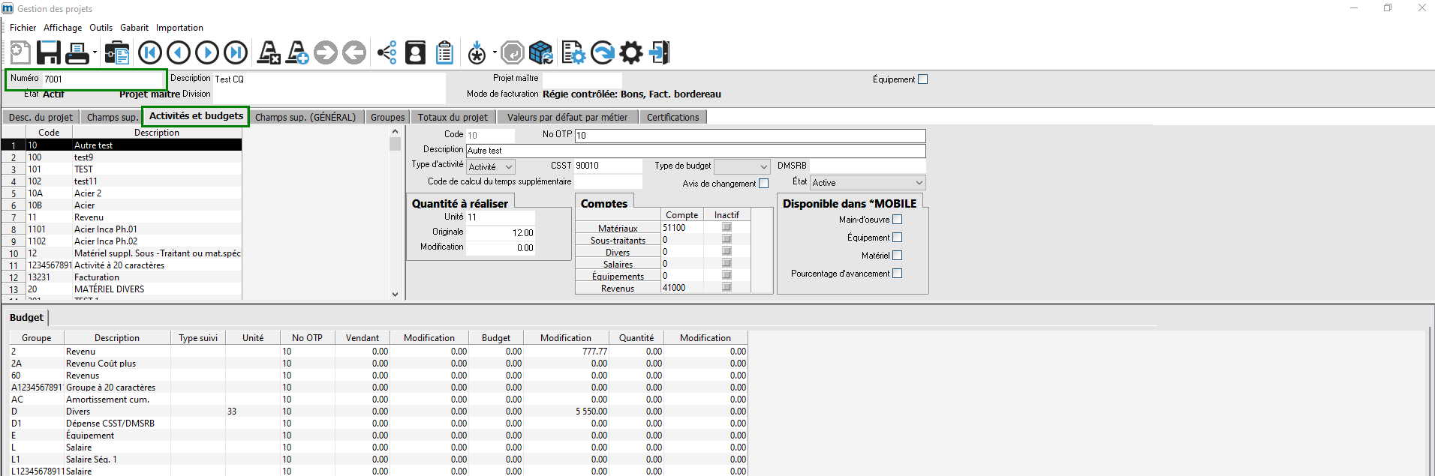Go to the next record arrow
The width and height of the screenshot is (1435, 476).
click(x=207, y=52)
